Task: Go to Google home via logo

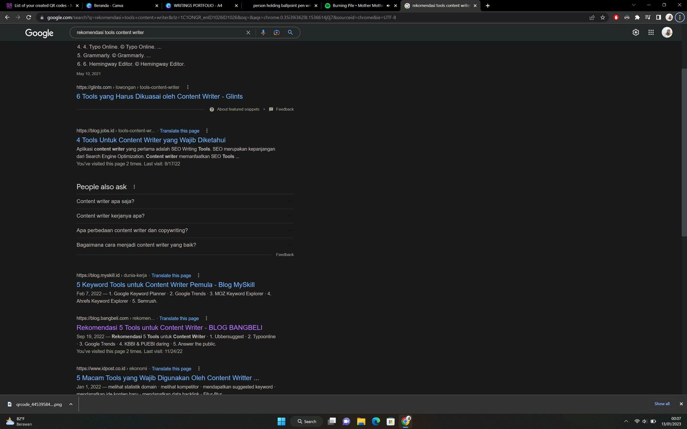Action: pos(39,33)
